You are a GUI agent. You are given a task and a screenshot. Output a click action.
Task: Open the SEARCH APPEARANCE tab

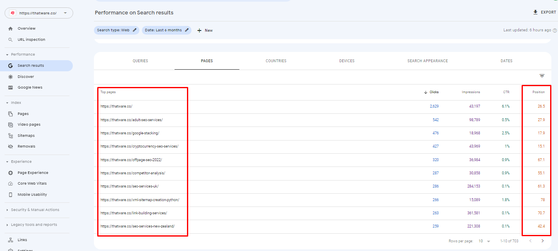coord(428,61)
